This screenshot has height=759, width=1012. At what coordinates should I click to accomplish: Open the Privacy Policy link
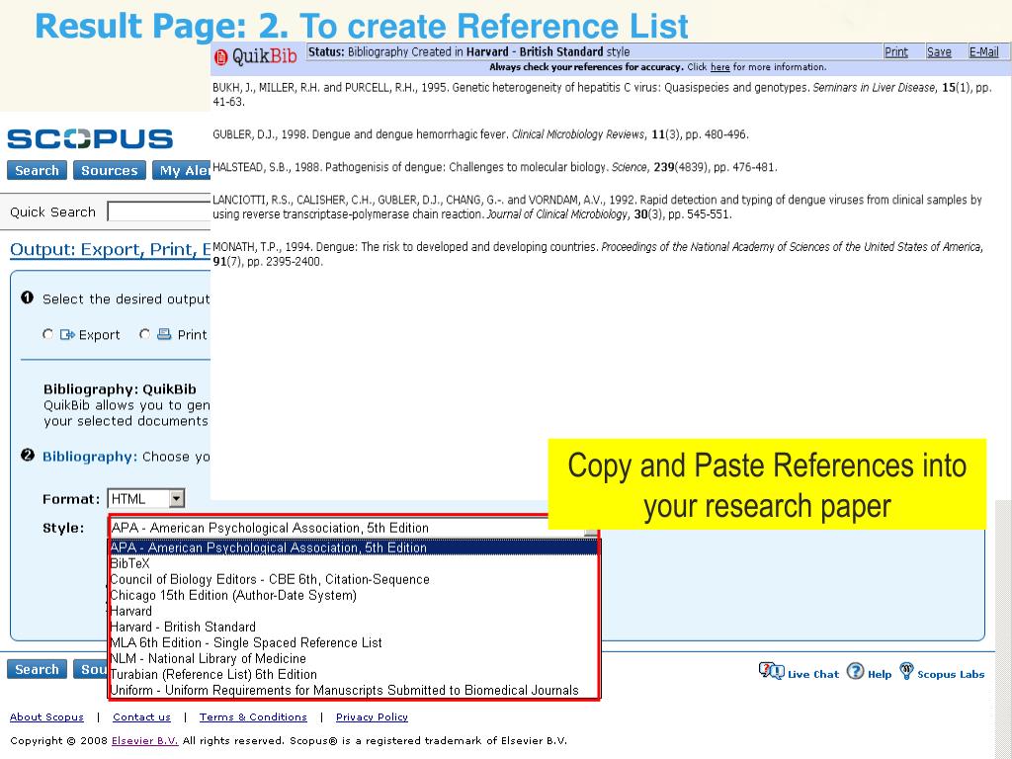point(372,717)
